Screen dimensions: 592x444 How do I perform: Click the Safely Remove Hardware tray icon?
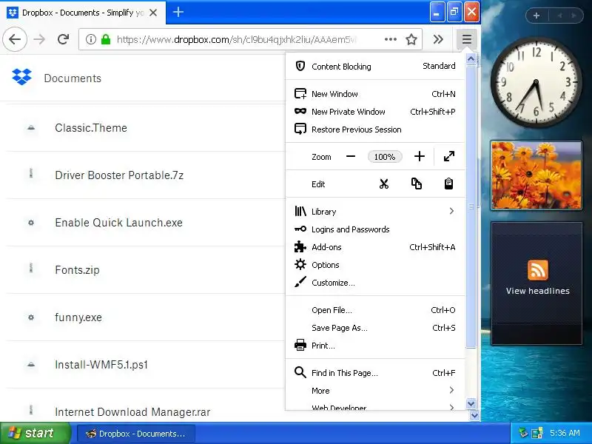[x=523, y=433]
